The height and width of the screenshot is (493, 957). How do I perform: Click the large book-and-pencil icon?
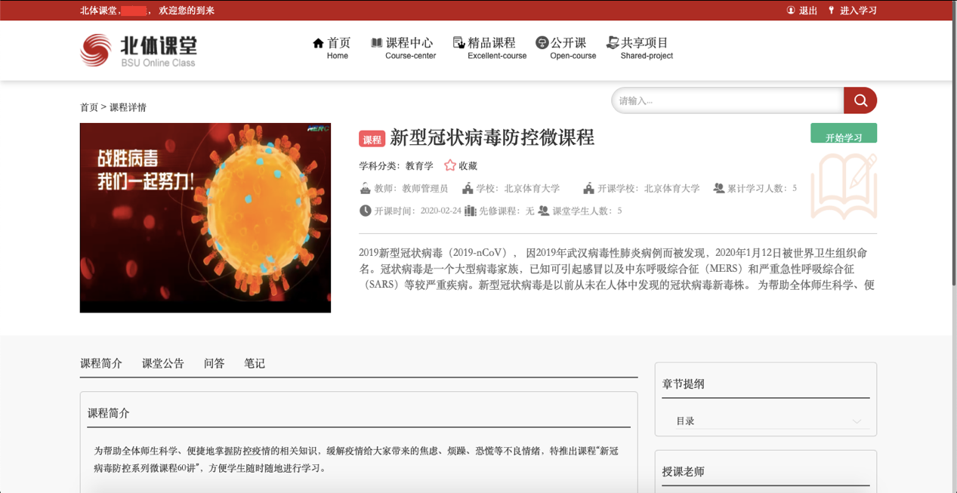point(844,185)
